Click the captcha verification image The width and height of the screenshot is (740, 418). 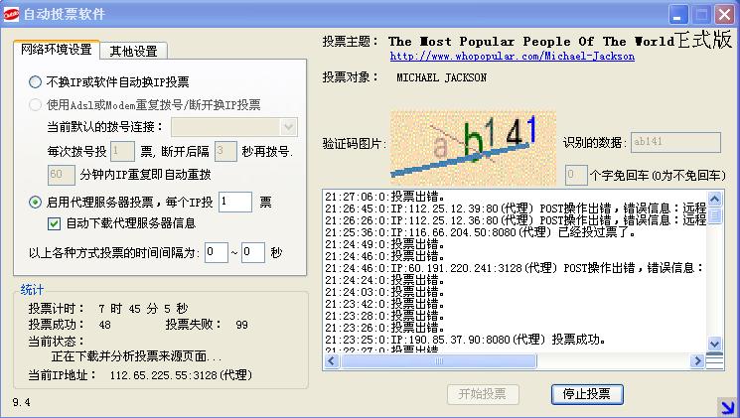coord(473,148)
